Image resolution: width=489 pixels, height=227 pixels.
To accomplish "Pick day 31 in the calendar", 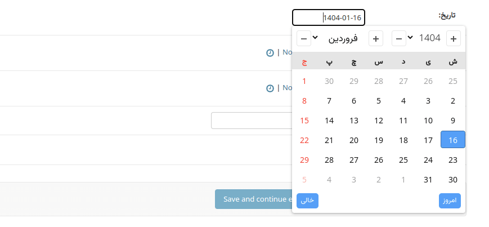I will click(x=428, y=180).
